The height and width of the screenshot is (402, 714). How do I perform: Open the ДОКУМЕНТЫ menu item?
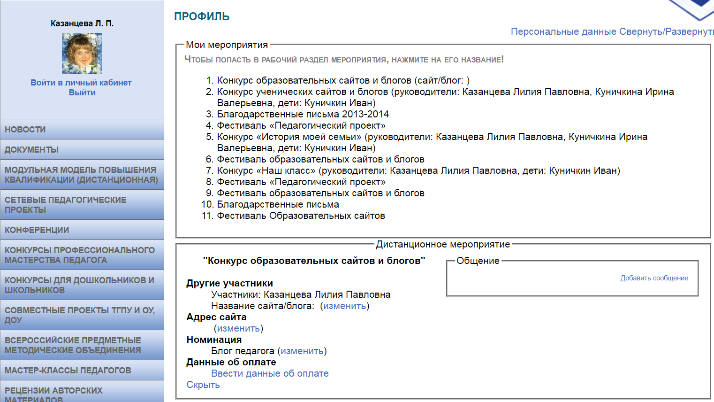coord(82,149)
